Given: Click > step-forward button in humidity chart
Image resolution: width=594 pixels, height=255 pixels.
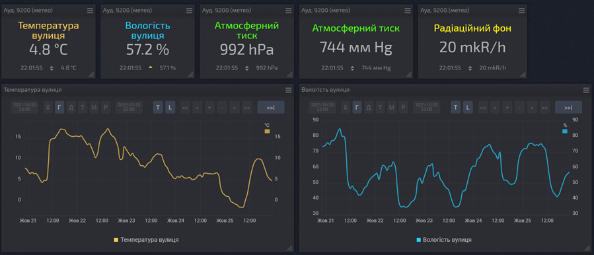Looking at the screenshot, I should (x=532, y=108).
